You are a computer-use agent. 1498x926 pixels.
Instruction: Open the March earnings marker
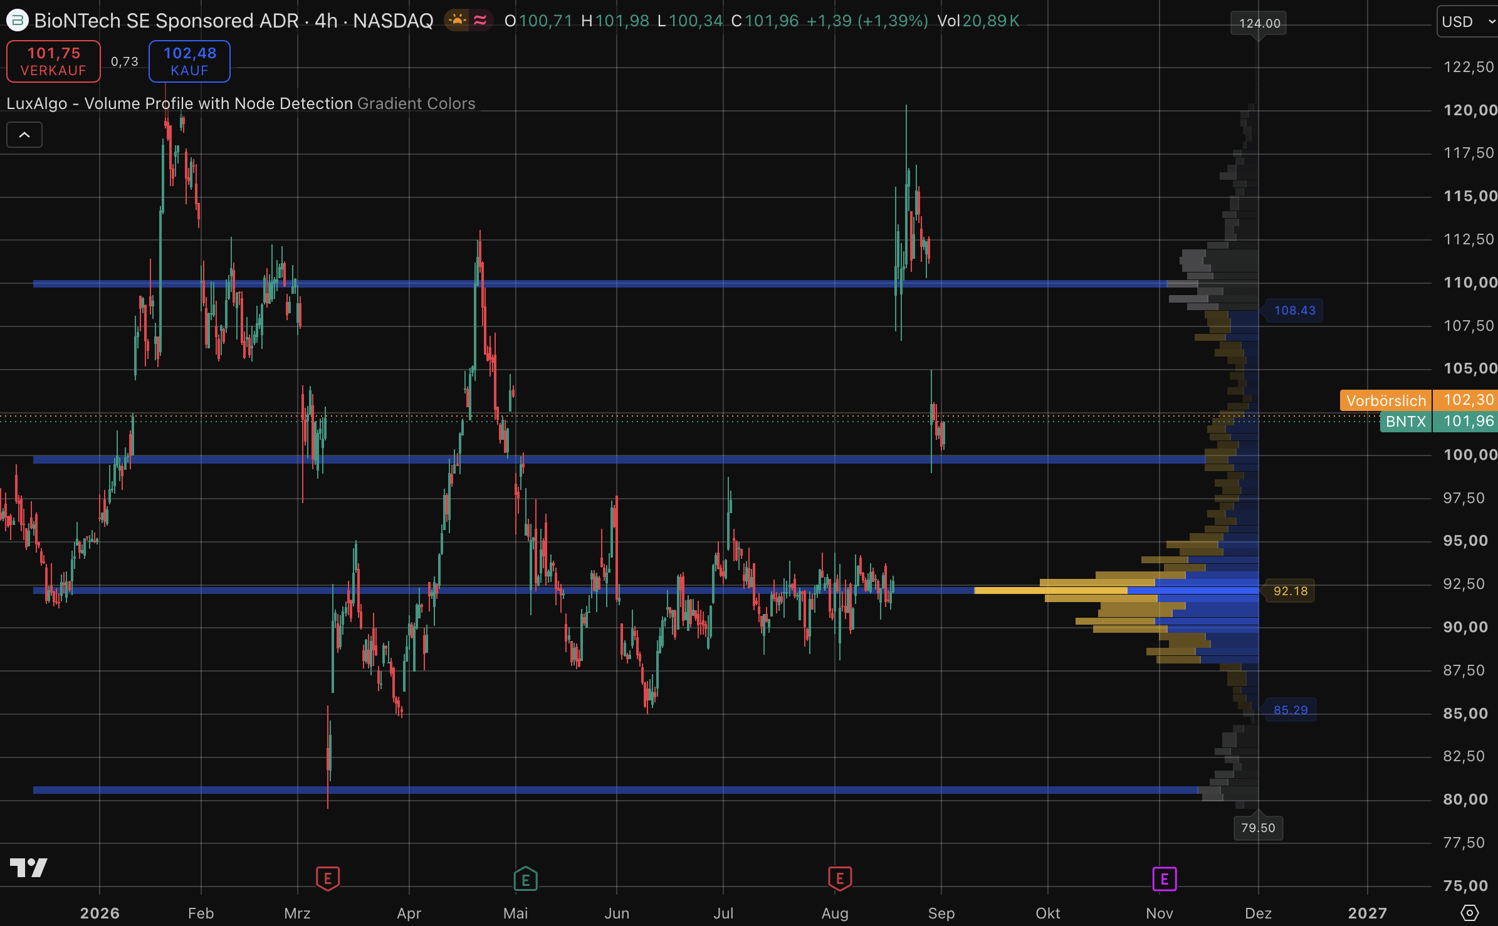coord(327,878)
